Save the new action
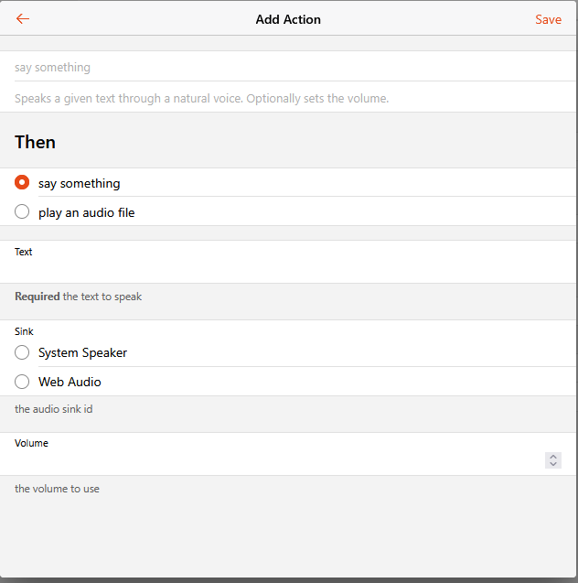Screen dimensions: 578x583 click(x=548, y=19)
